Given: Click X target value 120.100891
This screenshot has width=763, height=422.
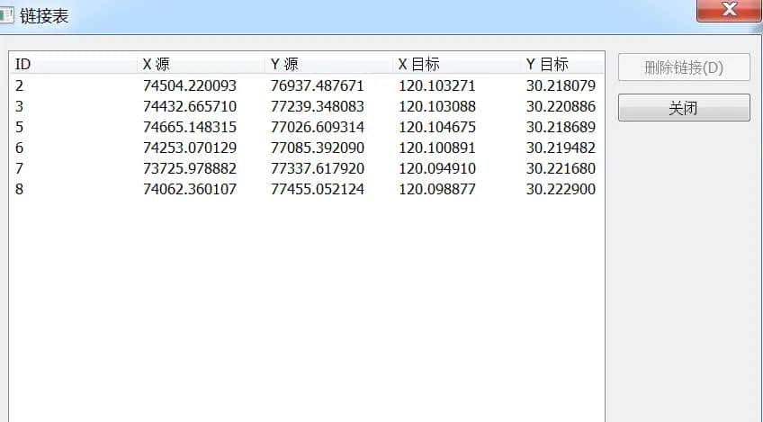Looking at the screenshot, I should [x=437, y=148].
